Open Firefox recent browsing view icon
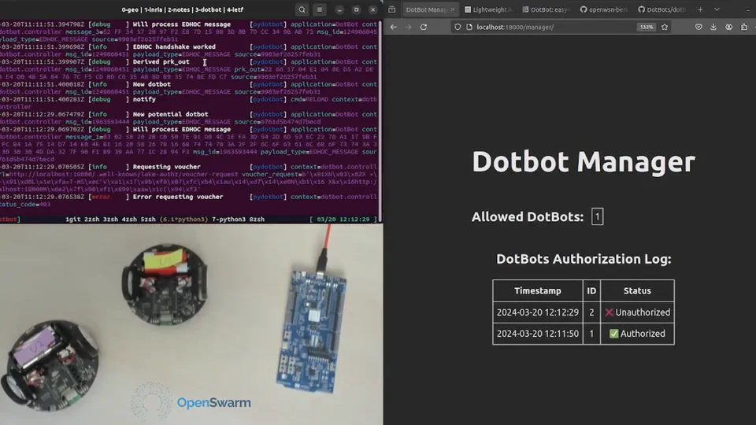The image size is (756, 425). pyautogui.click(x=392, y=9)
